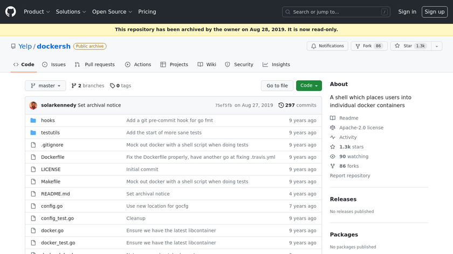
Task: Expand the master branch dropdown
Action: click(45, 86)
